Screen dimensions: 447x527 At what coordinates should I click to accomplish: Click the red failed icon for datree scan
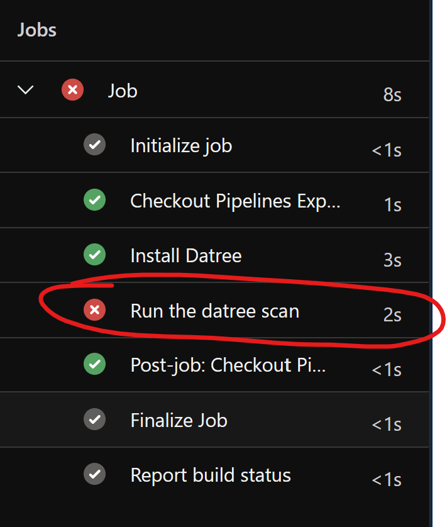(x=95, y=309)
